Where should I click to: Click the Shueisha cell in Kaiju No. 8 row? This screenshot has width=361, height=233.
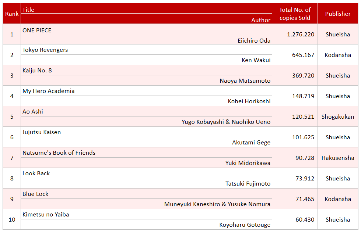[x=338, y=76]
